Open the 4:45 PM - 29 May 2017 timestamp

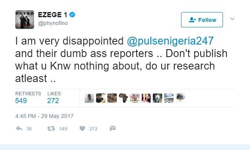[x=44, y=116]
